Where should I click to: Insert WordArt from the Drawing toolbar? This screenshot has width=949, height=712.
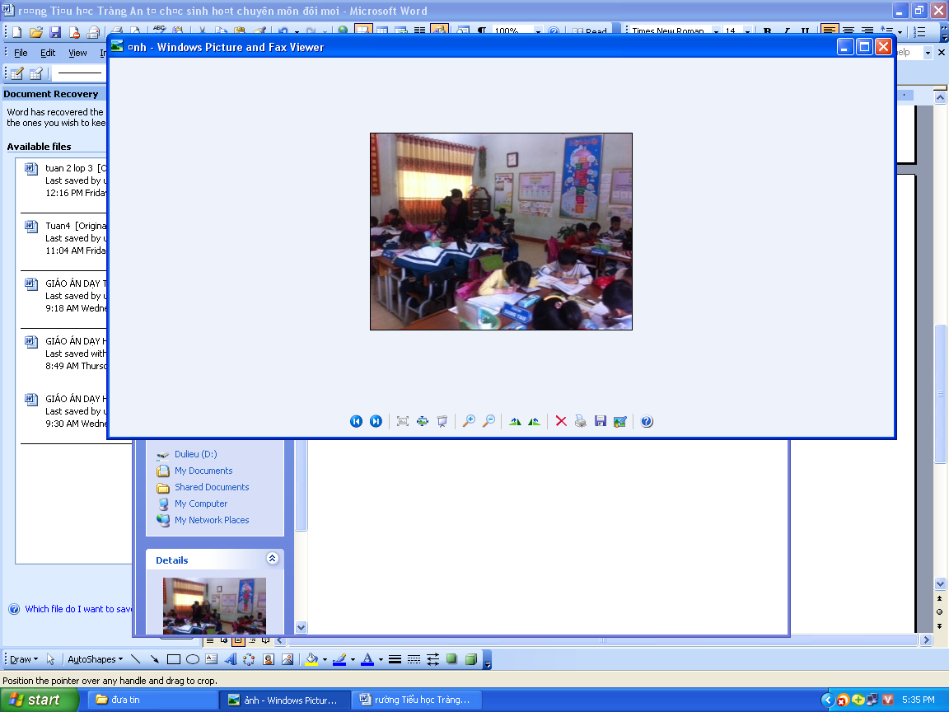pyautogui.click(x=230, y=659)
